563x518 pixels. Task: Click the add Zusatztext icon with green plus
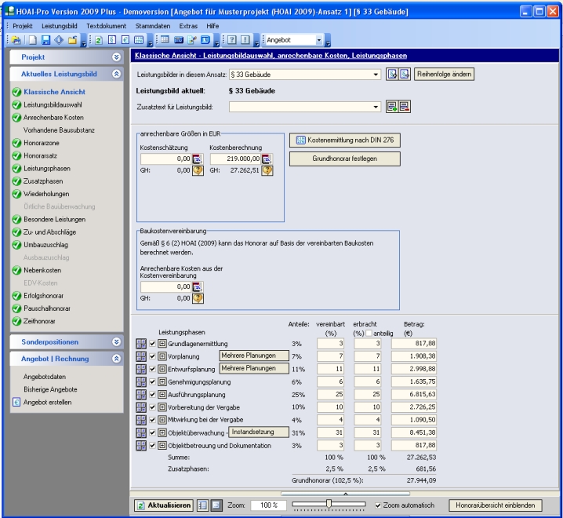[x=392, y=107]
